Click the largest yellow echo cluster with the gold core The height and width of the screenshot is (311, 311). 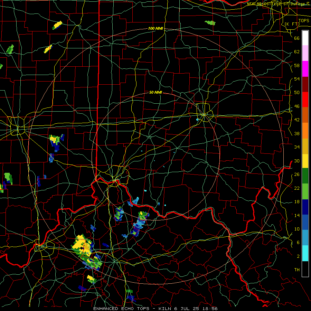point(82,245)
